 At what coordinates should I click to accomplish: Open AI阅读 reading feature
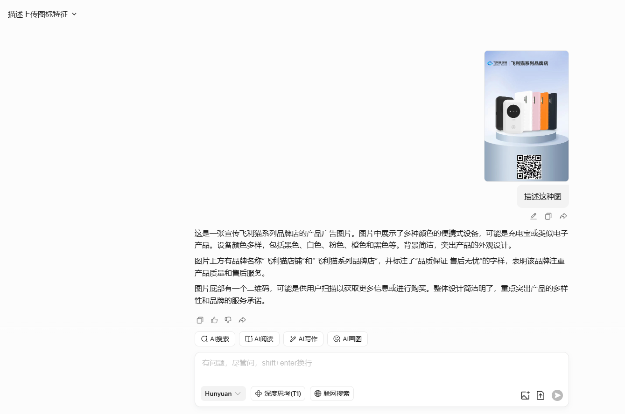tap(259, 339)
